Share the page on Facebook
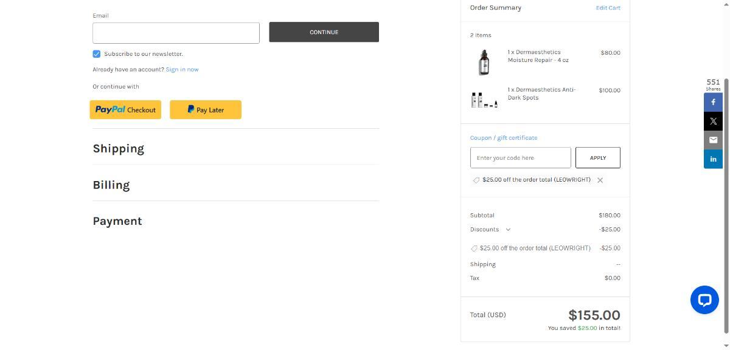 pyautogui.click(x=713, y=102)
